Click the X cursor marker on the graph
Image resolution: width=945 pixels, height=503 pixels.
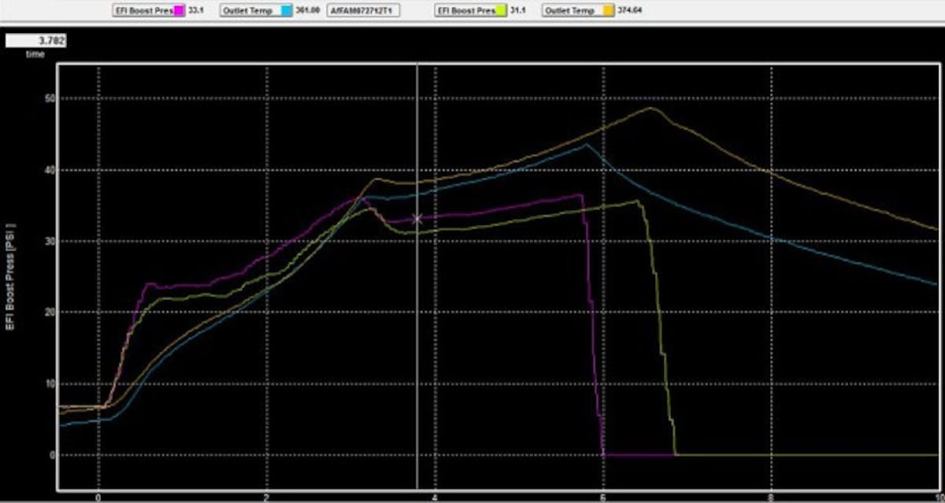[417, 219]
